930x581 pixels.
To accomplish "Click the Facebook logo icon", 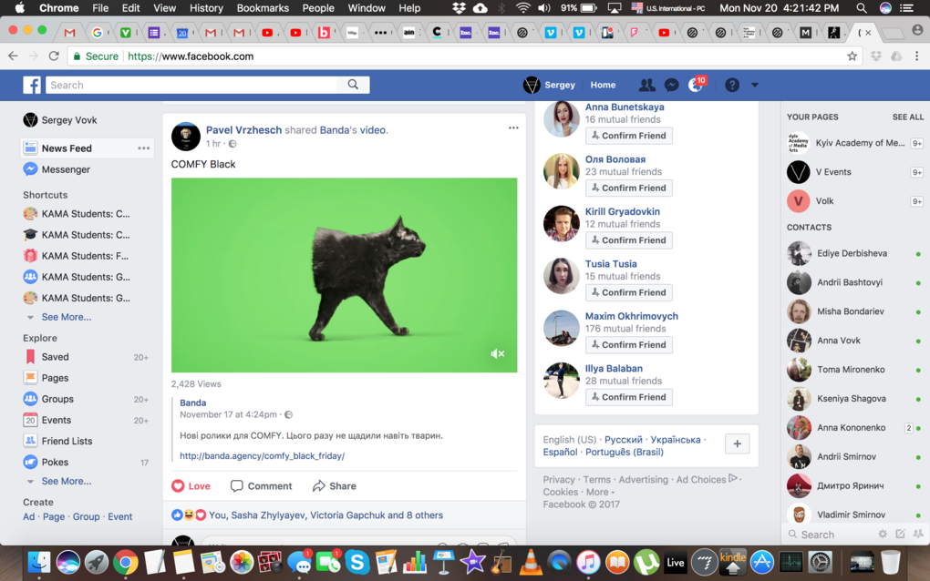I will pos(32,85).
